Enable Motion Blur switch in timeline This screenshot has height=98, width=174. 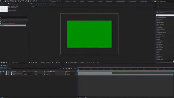click(72, 69)
